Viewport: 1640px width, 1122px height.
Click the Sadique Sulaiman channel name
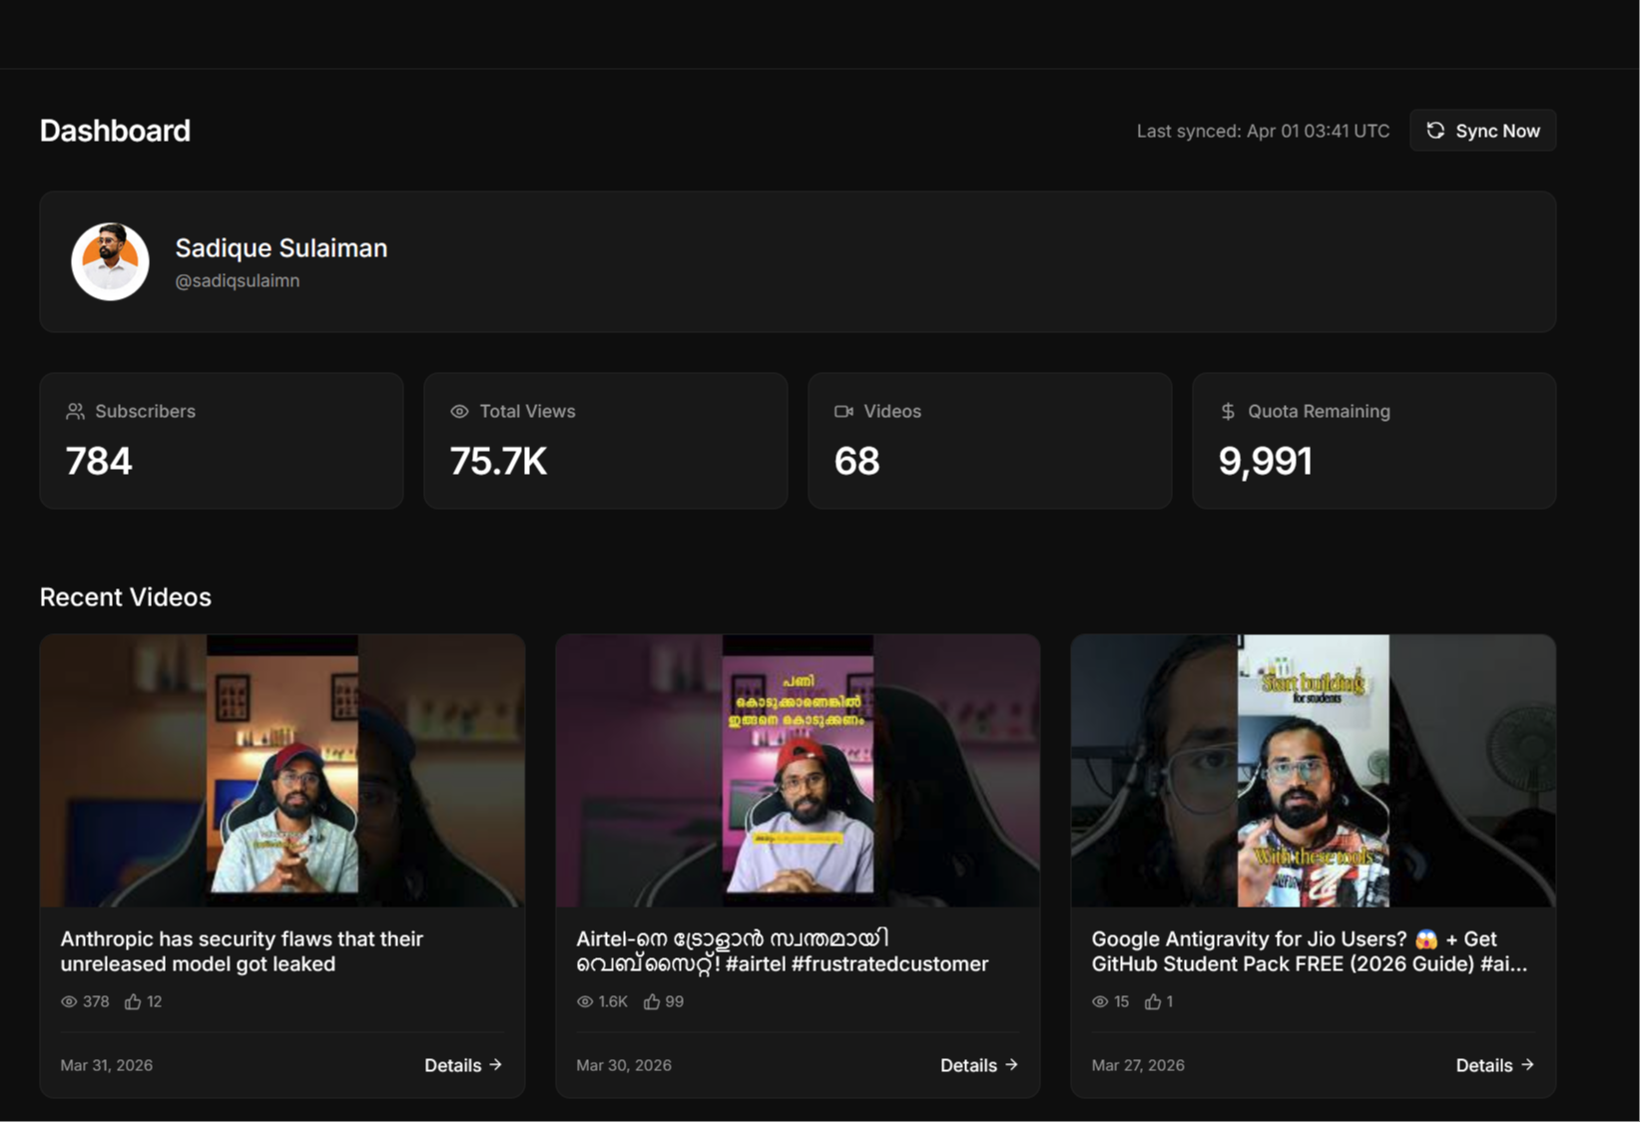(281, 247)
